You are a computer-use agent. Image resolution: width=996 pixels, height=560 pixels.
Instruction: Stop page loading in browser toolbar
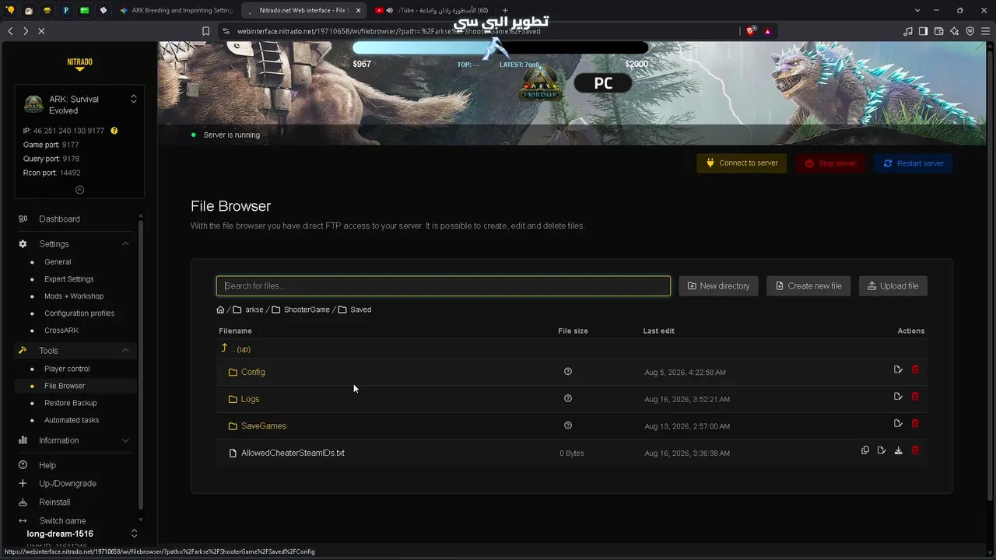41,31
